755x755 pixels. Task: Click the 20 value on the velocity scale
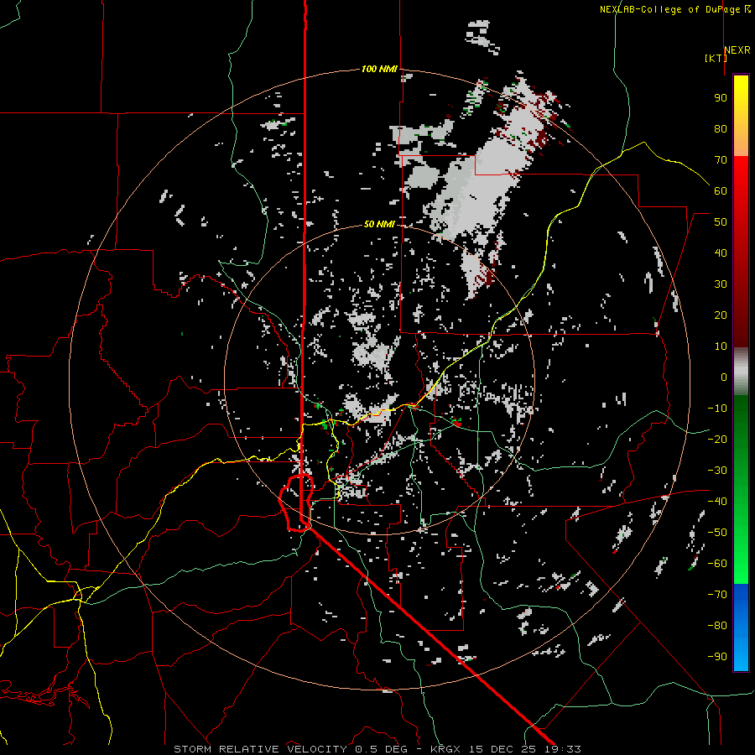click(721, 315)
